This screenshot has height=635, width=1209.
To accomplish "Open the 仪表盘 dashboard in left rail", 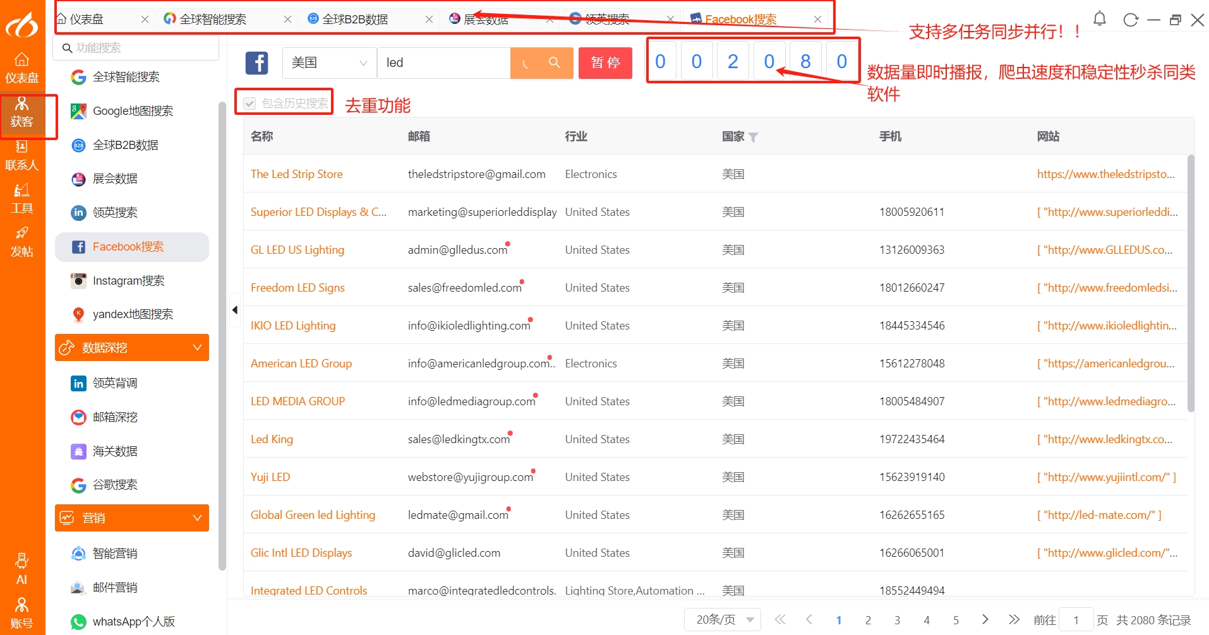I will [x=22, y=68].
